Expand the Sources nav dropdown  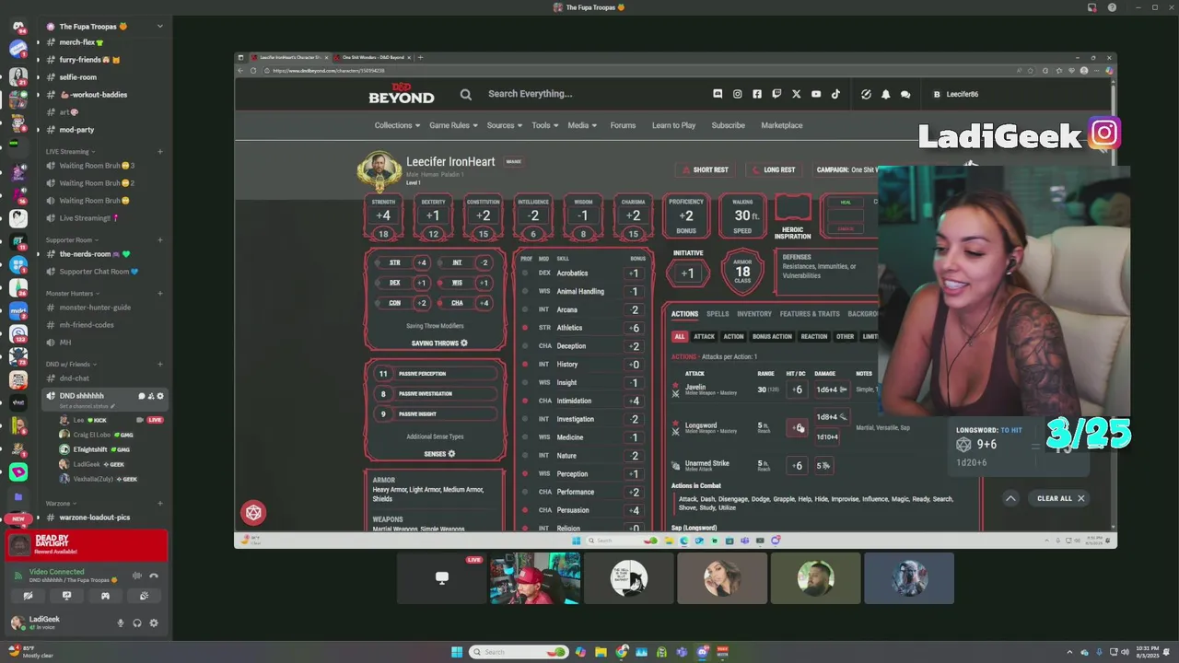(x=505, y=125)
